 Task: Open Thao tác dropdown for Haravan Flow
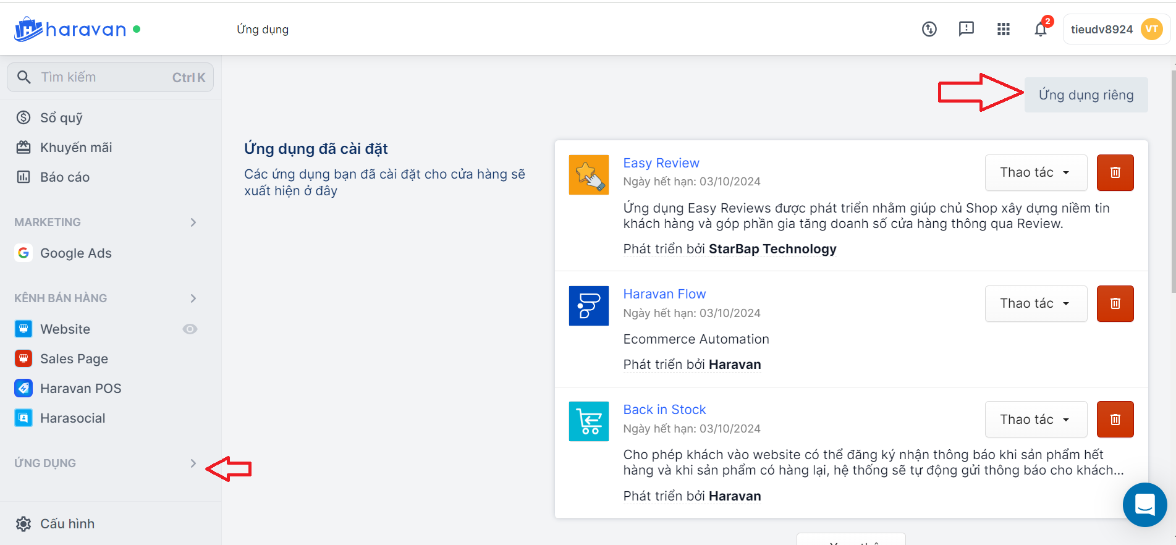[x=1036, y=303]
